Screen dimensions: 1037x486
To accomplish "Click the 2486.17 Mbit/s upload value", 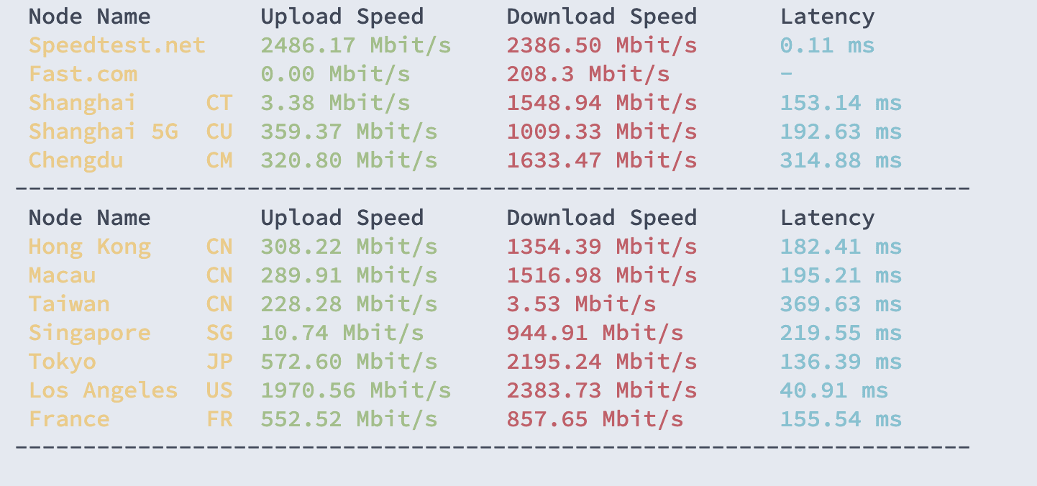I will click(x=356, y=45).
